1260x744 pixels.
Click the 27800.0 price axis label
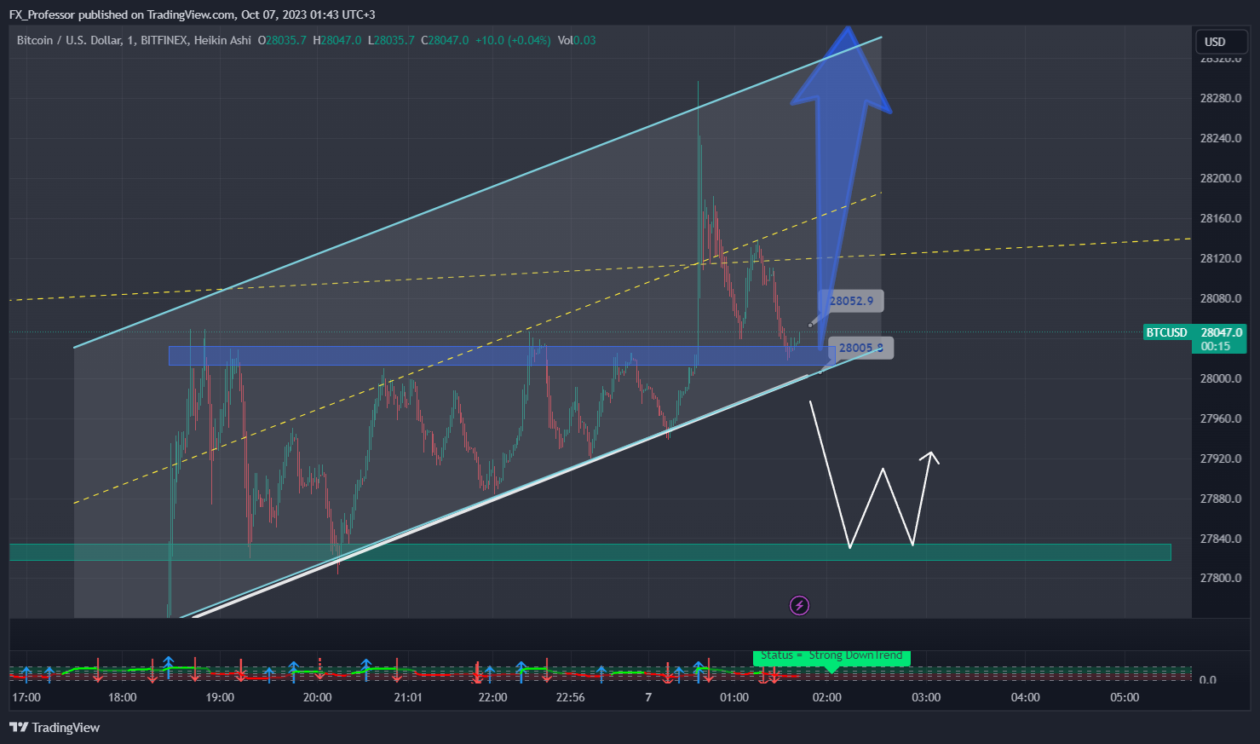[x=1221, y=578]
